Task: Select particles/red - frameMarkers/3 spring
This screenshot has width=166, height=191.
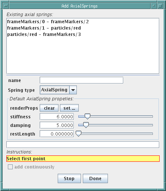Action: (x=44, y=34)
